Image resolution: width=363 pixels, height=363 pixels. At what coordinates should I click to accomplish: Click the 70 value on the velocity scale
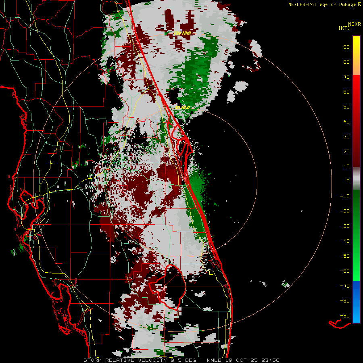click(346, 77)
